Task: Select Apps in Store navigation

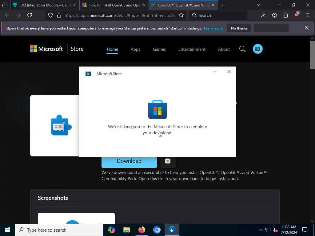Action: tap(135, 49)
